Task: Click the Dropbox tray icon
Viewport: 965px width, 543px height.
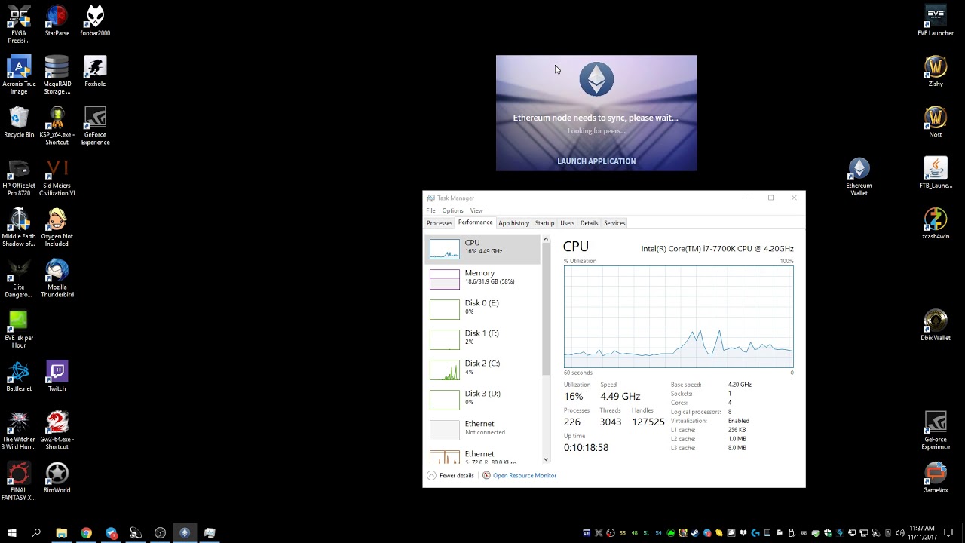Action: 743,533
